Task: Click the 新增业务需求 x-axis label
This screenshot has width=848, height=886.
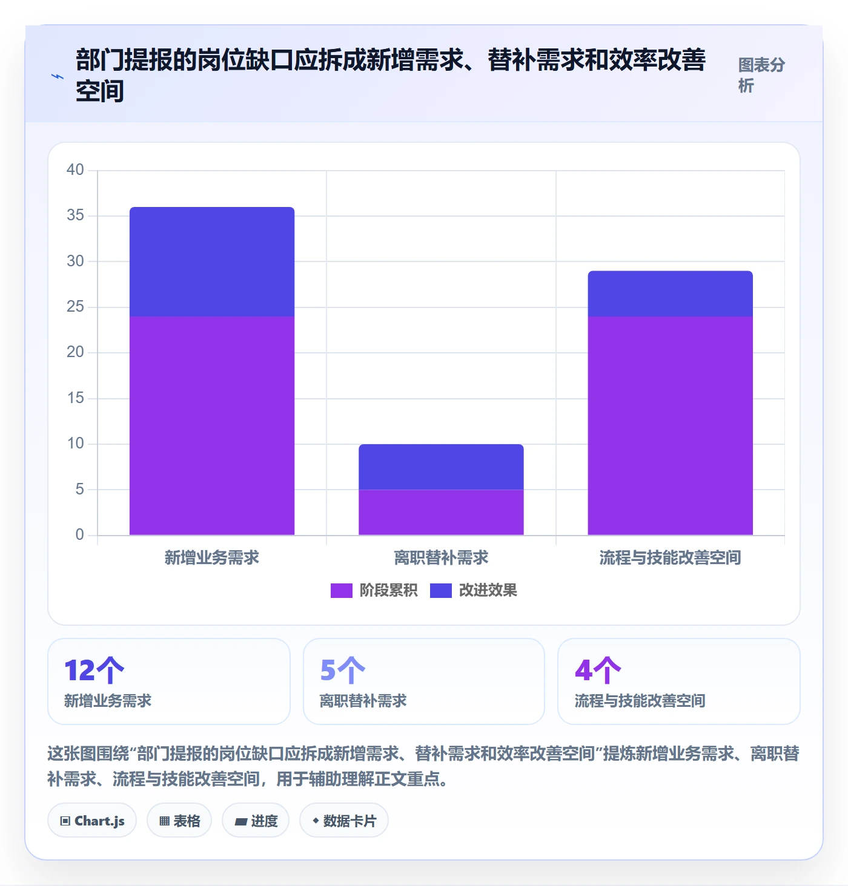Action: click(x=212, y=557)
